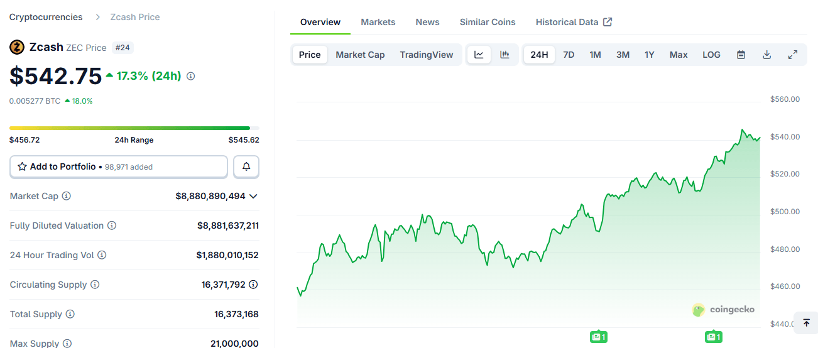Toggle LOG scale on chart
Image resolution: width=818 pixels, height=348 pixels.
coord(711,55)
